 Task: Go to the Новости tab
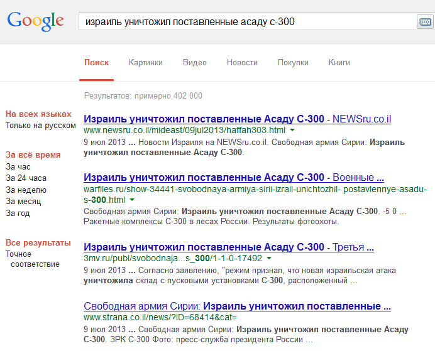coord(242,63)
